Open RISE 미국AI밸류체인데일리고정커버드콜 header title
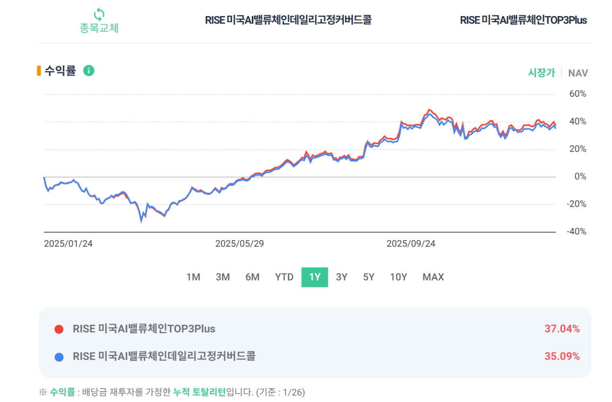 [x=288, y=20]
